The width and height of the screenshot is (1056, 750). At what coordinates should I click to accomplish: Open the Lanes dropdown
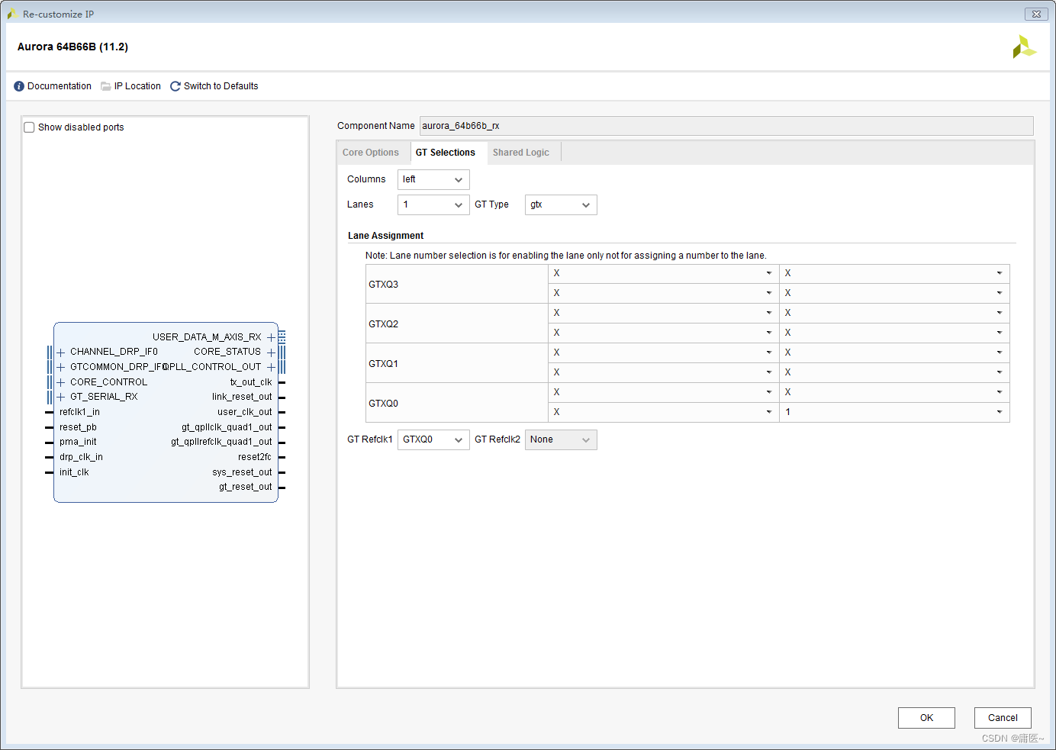[x=433, y=204]
